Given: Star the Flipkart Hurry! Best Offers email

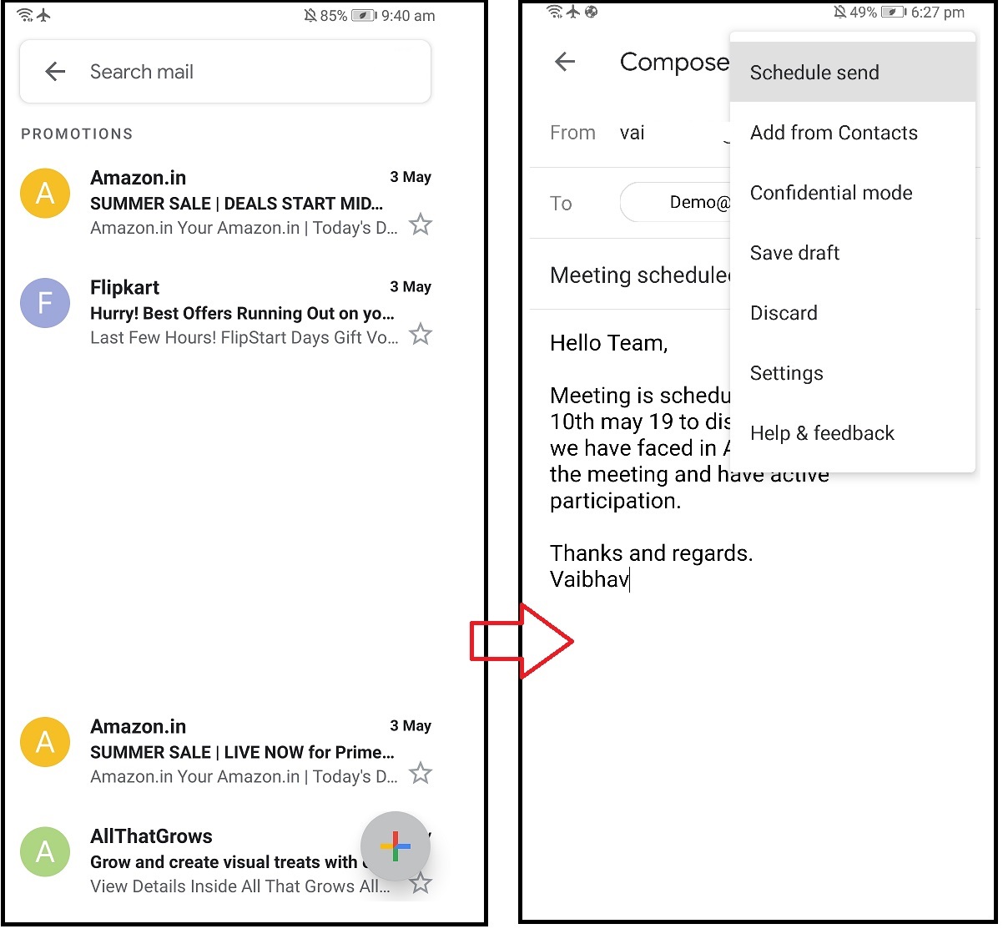Looking at the screenshot, I should [420, 334].
